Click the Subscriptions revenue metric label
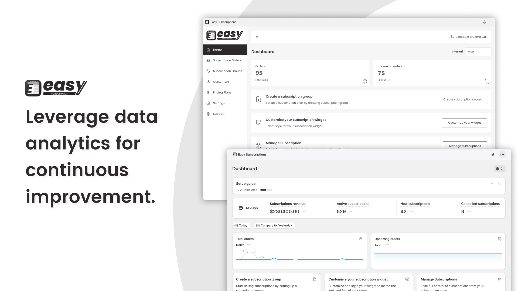Screen dimensions: 518x291 (288, 204)
